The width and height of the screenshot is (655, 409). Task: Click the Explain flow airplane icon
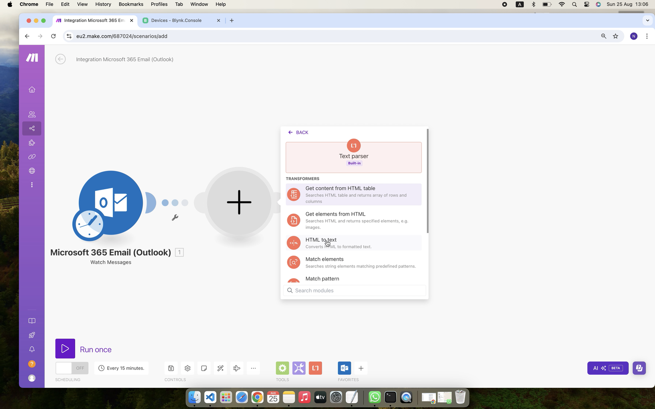pos(237,368)
